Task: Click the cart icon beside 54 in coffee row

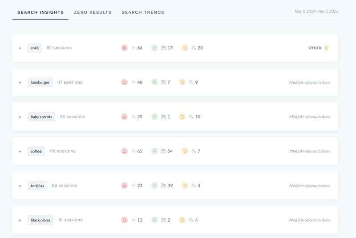Action: coord(163,151)
